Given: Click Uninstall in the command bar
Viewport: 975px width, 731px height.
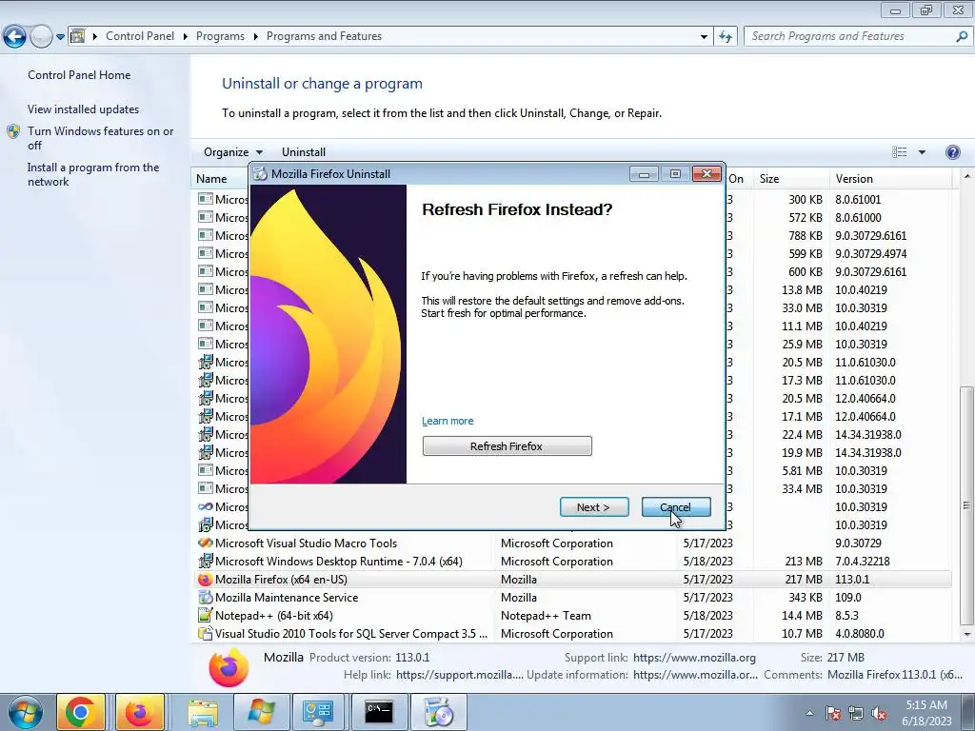Looking at the screenshot, I should pos(304,152).
